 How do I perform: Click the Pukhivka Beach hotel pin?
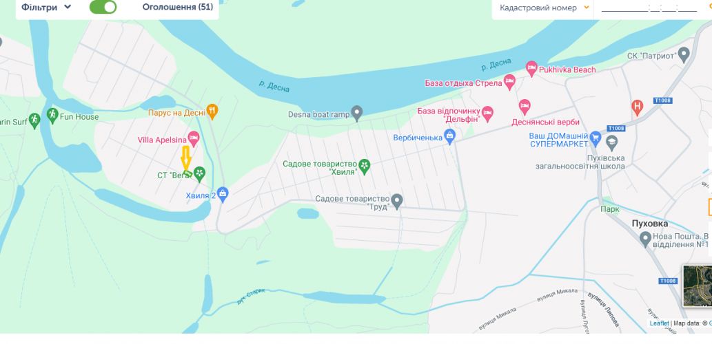531,68
